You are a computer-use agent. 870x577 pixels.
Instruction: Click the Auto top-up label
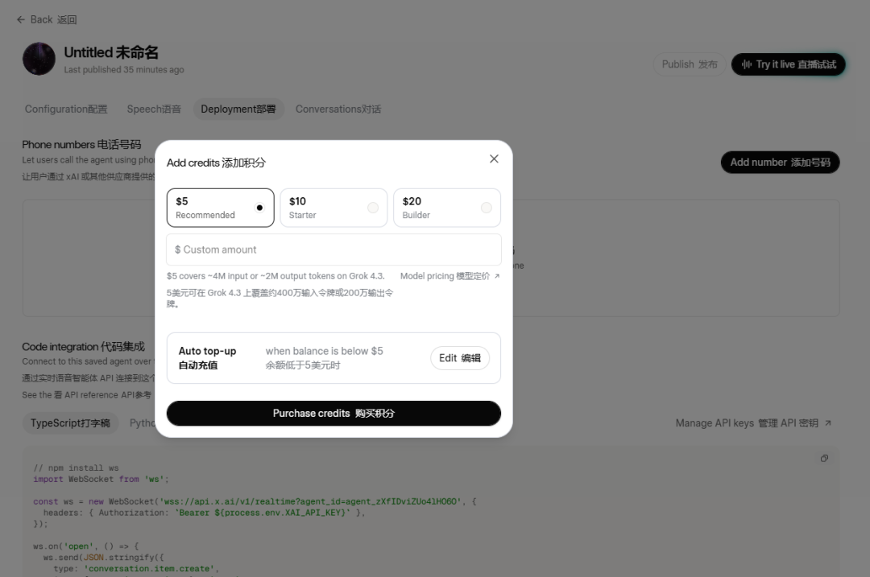pyautogui.click(x=208, y=357)
